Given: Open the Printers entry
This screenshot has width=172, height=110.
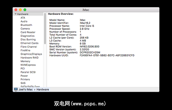Looking at the screenshot, I should [25, 79].
